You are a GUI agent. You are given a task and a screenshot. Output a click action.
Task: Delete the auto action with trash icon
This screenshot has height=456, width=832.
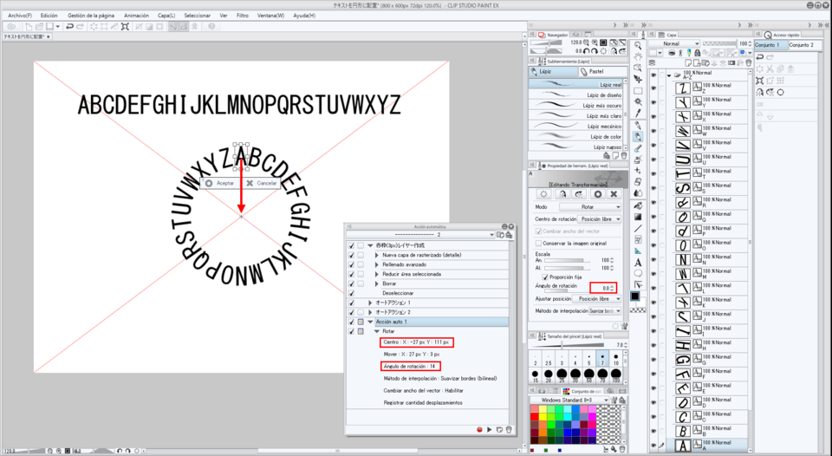point(510,429)
